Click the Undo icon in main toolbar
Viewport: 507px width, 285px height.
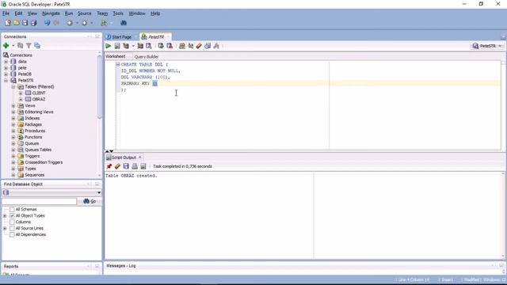48,23
